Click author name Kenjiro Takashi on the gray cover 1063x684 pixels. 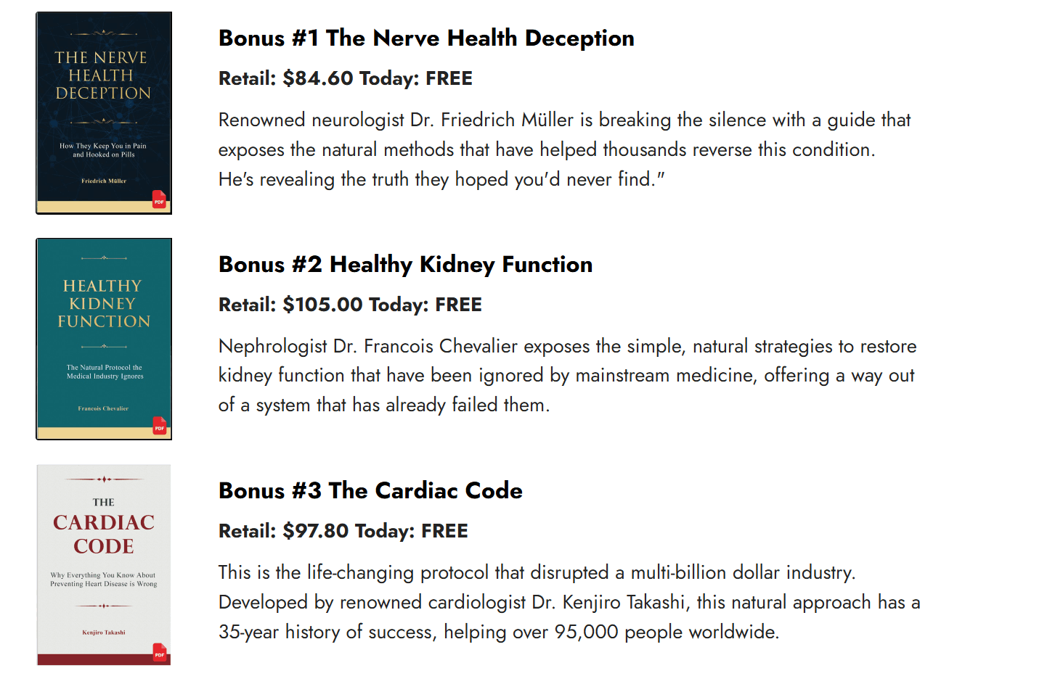[x=104, y=633]
